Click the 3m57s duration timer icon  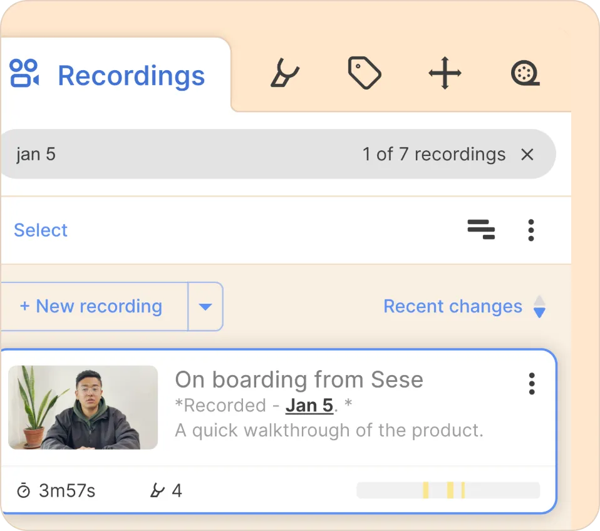[x=23, y=490]
